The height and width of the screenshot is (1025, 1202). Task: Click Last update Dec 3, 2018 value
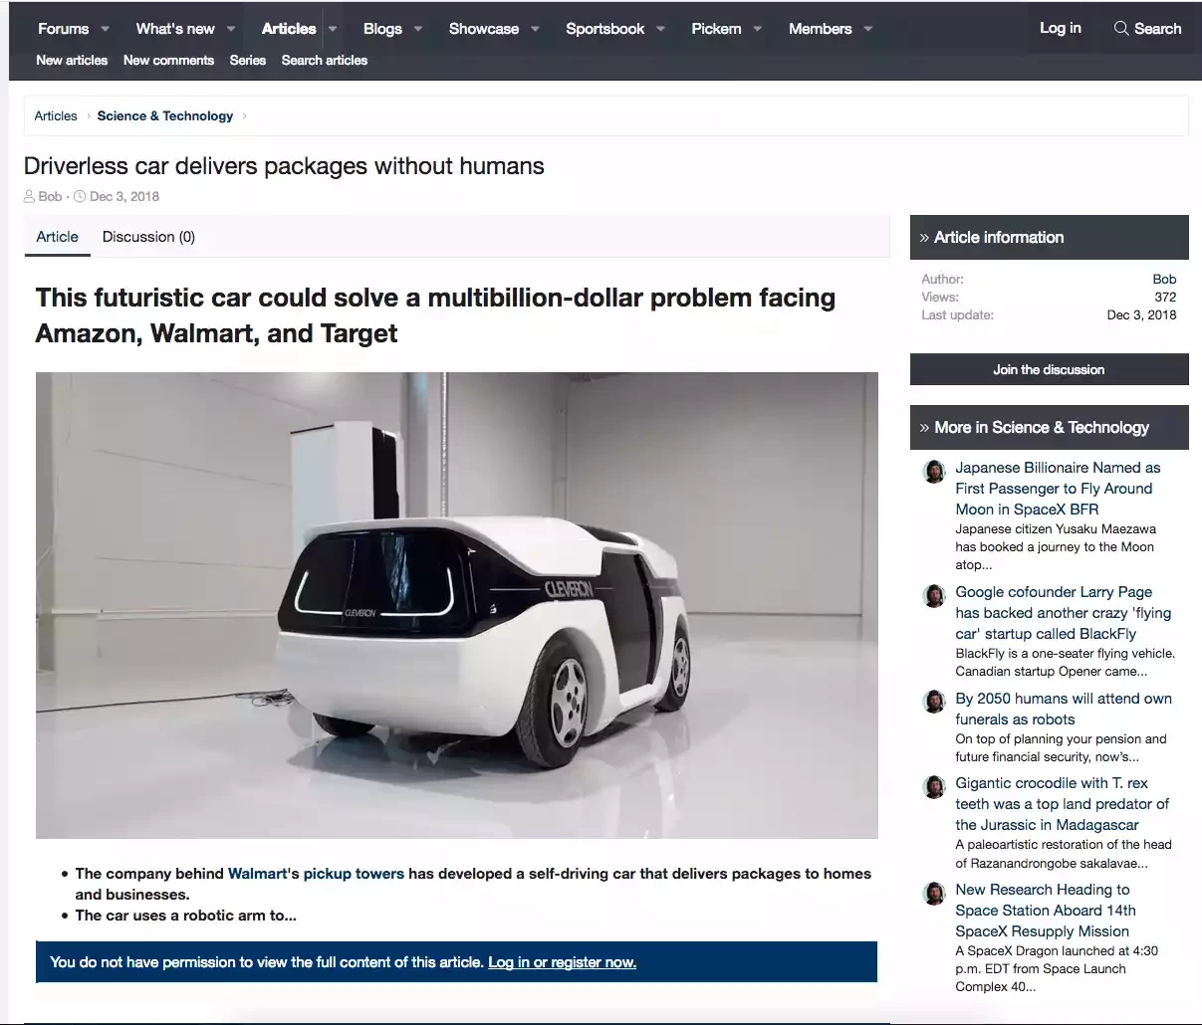(1141, 314)
